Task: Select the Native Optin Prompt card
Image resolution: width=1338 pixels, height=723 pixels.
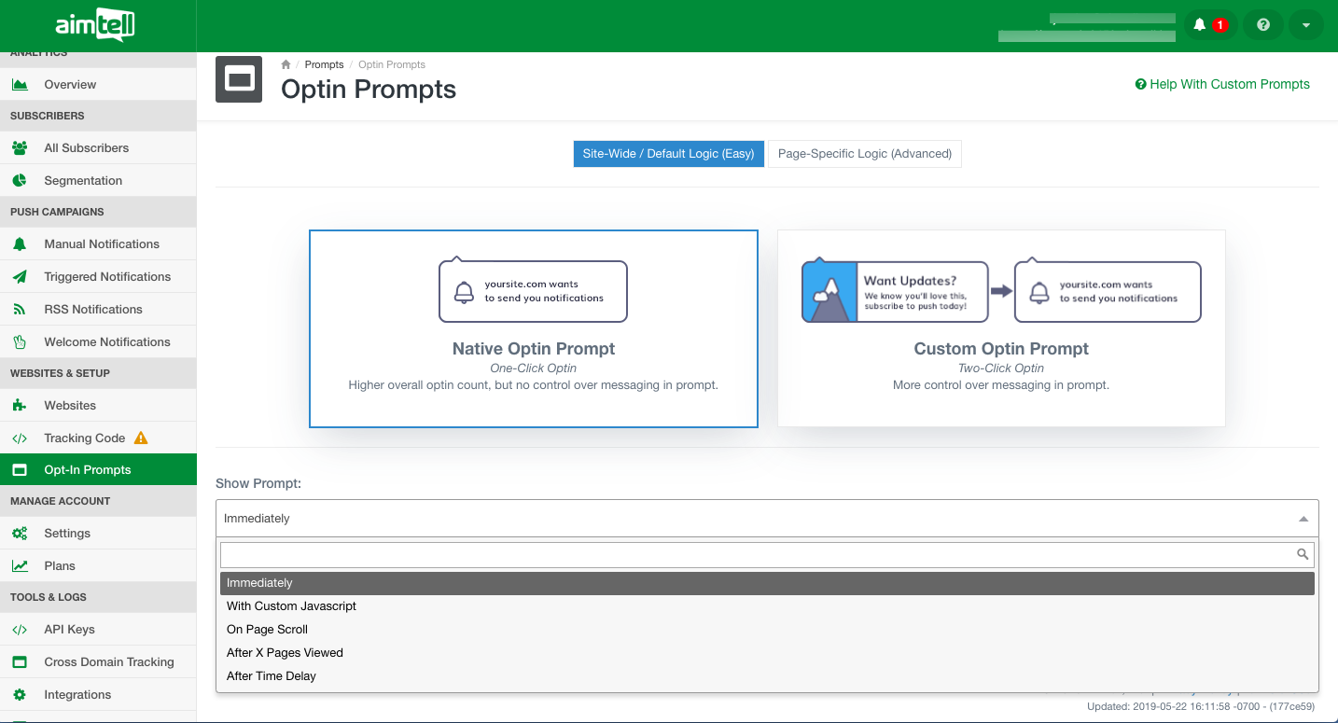Action: pos(533,328)
